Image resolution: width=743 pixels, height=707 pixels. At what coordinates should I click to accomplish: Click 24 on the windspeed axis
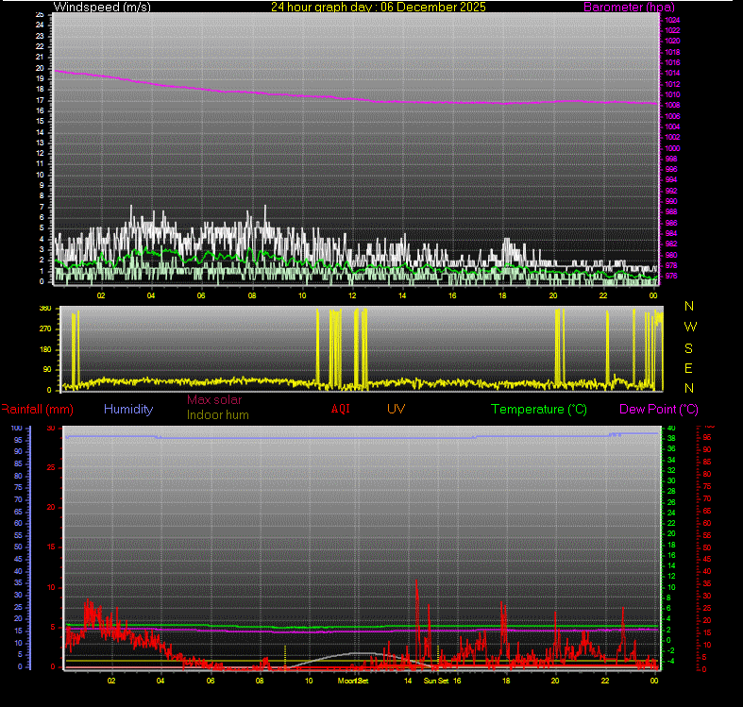(x=40, y=25)
